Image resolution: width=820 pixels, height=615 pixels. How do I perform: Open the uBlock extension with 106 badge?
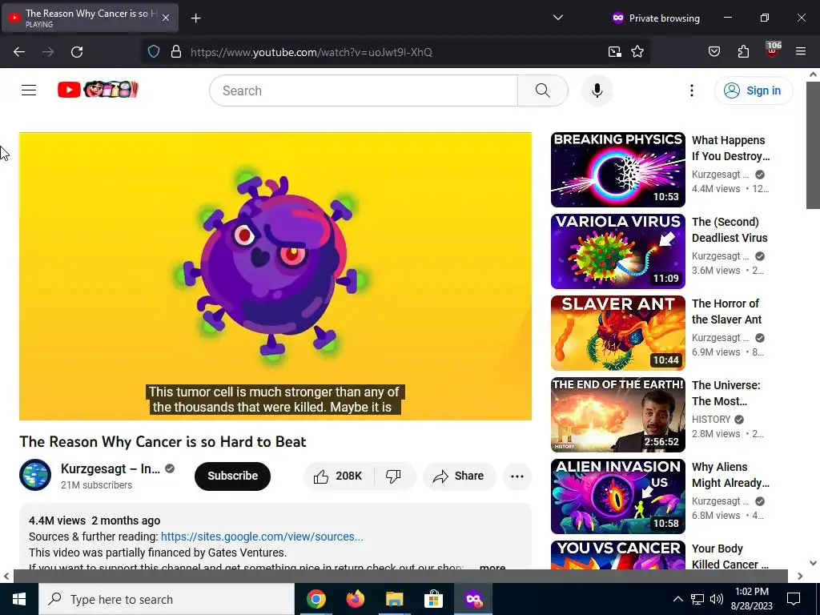[x=773, y=50]
